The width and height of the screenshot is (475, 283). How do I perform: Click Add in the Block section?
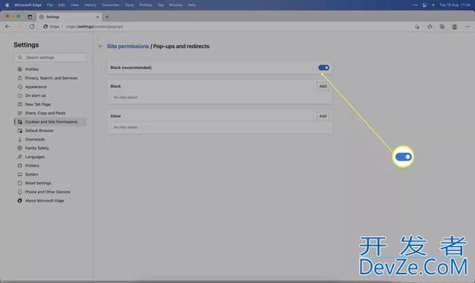point(323,86)
